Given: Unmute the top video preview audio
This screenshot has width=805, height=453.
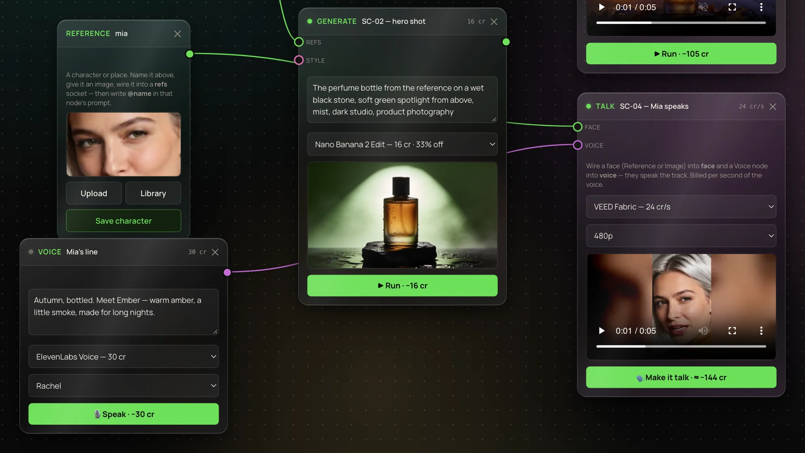Looking at the screenshot, I should pos(703,7).
